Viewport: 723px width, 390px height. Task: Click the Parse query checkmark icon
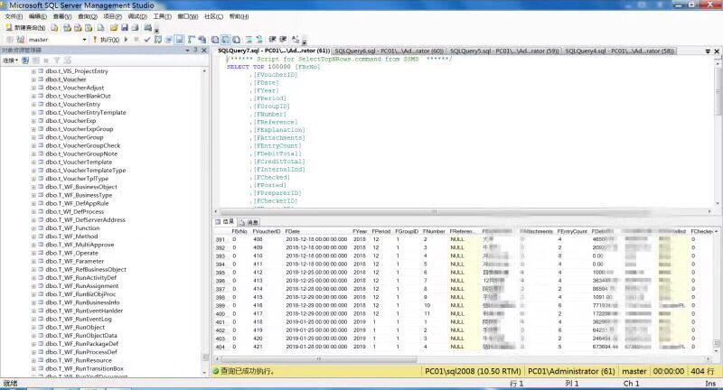coord(147,40)
